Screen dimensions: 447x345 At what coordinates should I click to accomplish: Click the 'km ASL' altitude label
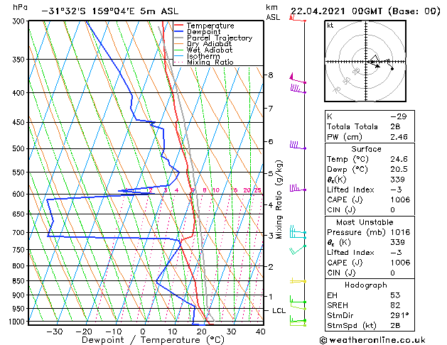click(x=273, y=12)
